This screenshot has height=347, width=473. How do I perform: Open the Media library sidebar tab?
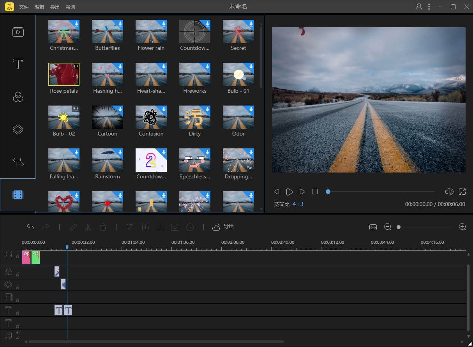coord(18,32)
